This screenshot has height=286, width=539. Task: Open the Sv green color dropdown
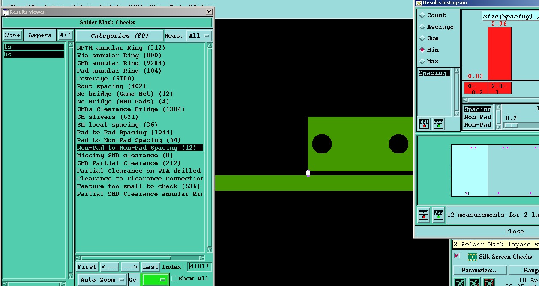[156, 280]
